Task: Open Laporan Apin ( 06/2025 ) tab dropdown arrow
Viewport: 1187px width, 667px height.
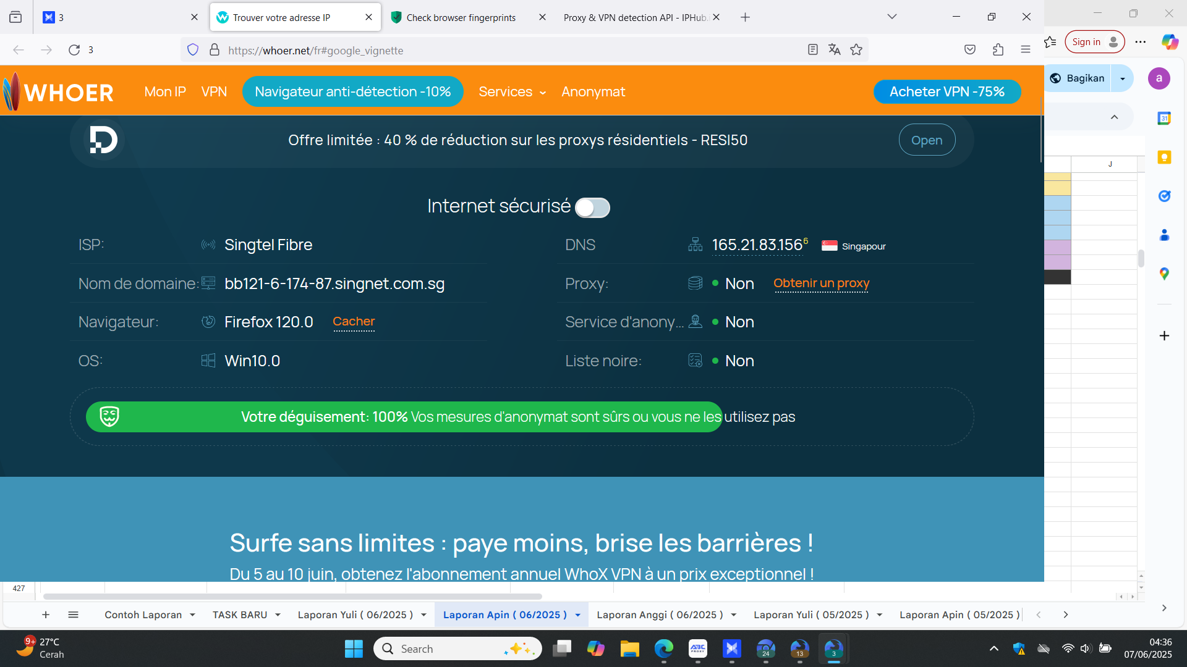Action: click(578, 615)
